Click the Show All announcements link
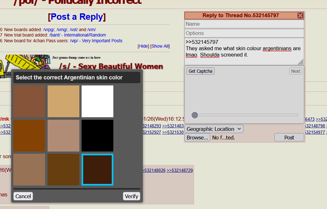The width and height of the screenshot is (327, 209). (160, 46)
